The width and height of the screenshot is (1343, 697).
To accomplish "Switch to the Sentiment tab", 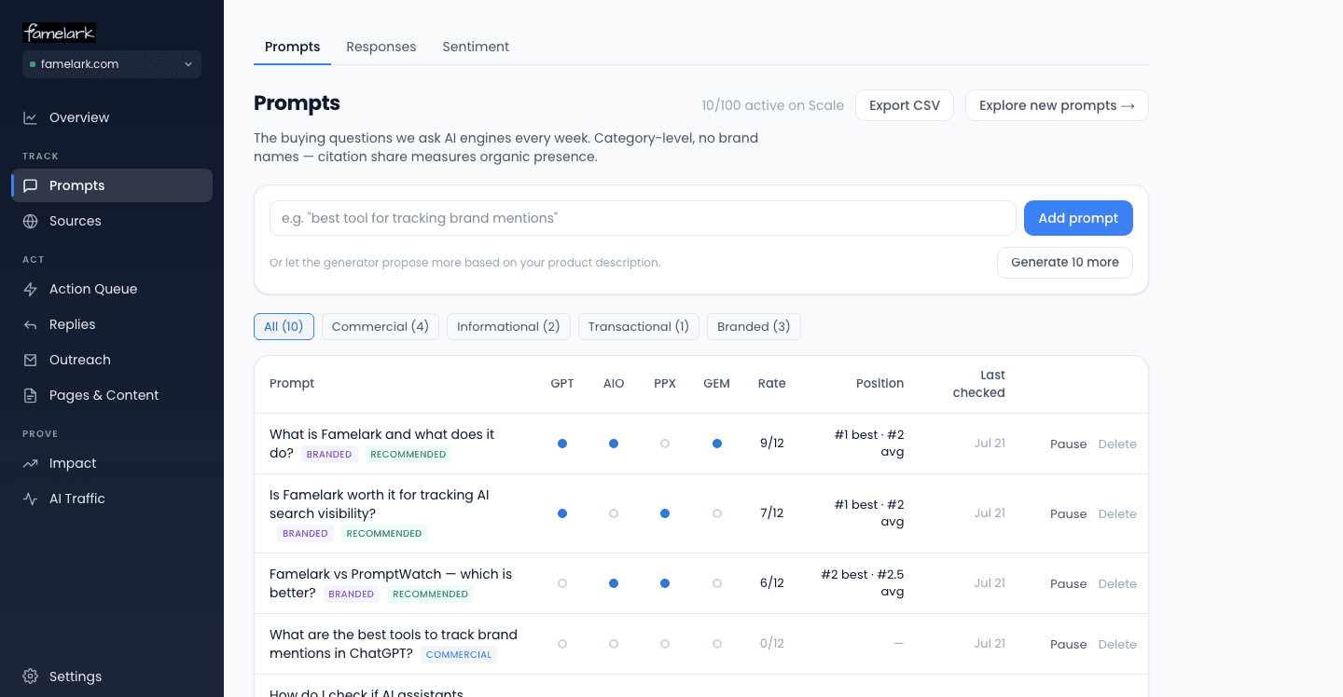I will click(476, 47).
